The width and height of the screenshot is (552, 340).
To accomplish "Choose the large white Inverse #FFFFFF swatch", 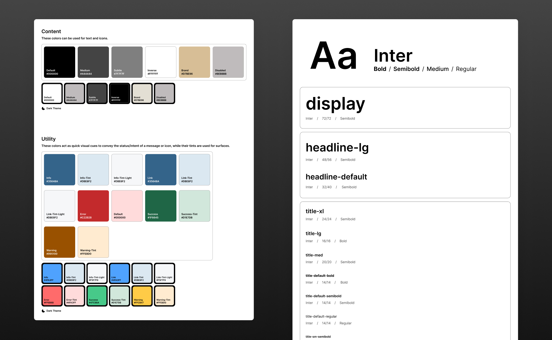I will coord(161,62).
